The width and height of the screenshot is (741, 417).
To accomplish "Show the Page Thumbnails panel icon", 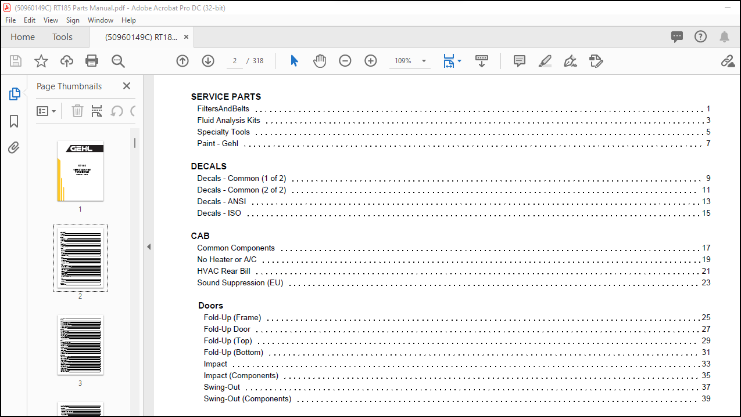I will click(x=15, y=94).
